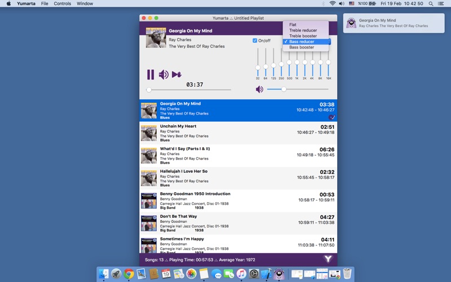Click the battery status indicator
The height and width of the screenshot is (282, 451).
(367, 4)
